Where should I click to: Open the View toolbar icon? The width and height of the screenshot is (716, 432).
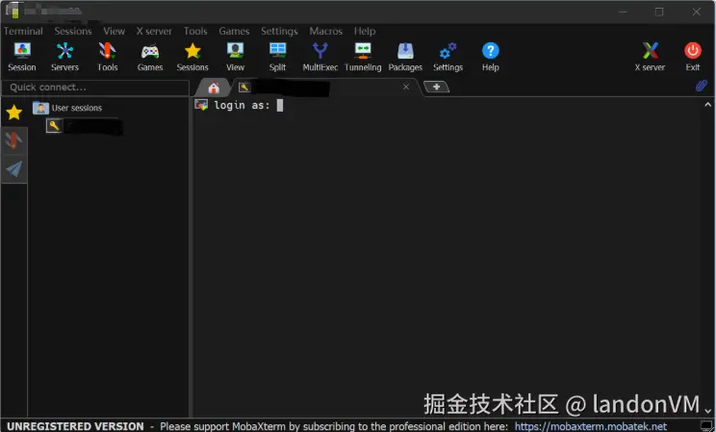pyautogui.click(x=235, y=57)
